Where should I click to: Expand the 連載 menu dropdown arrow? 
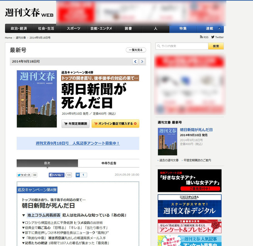(219, 29)
